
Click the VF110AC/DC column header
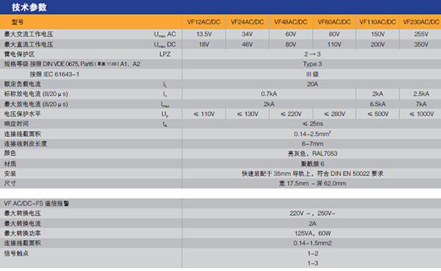click(x=378, y=22)
